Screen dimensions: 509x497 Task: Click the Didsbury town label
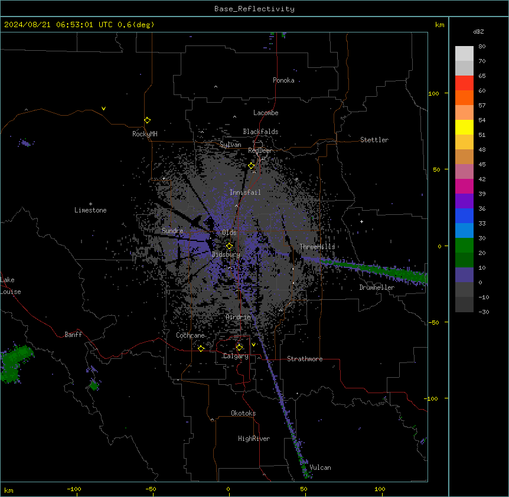coord(226,254)
